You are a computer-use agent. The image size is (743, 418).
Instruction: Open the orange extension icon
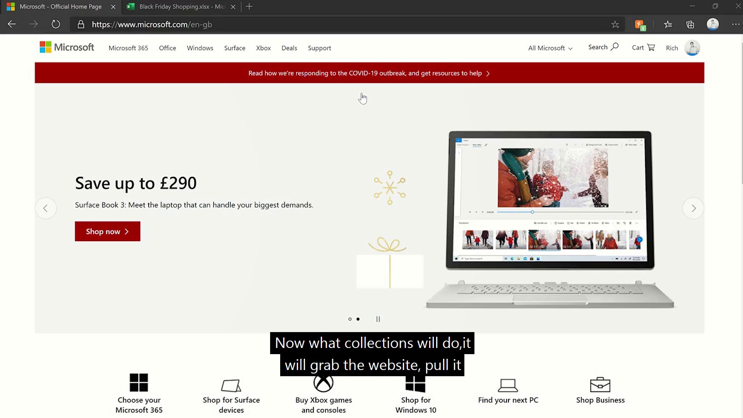click(640, 25)
